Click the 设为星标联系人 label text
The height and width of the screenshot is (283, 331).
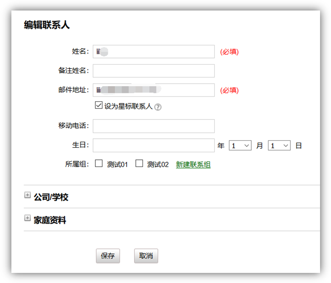coord(128,106)
